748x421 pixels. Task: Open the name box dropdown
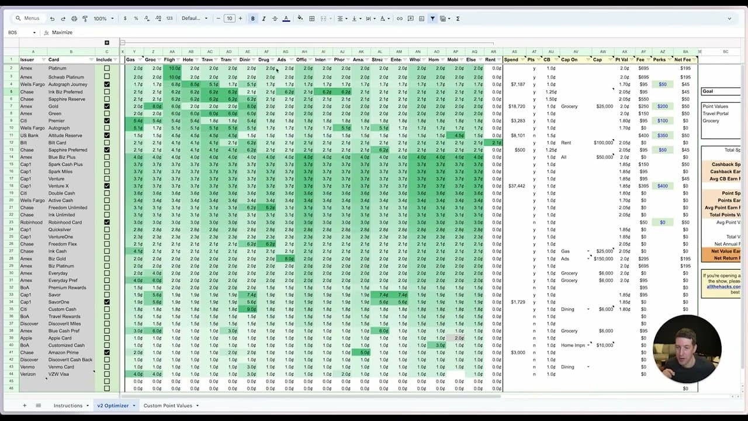click(34, 33)
